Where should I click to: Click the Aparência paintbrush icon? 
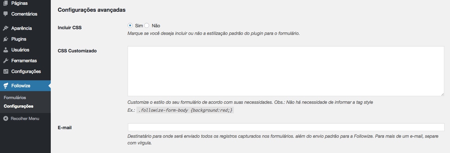point(5,28)
